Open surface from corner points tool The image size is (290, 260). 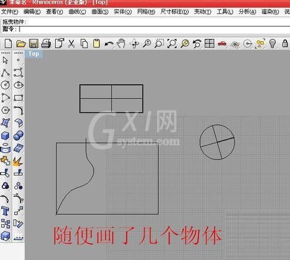click(5, 123)
